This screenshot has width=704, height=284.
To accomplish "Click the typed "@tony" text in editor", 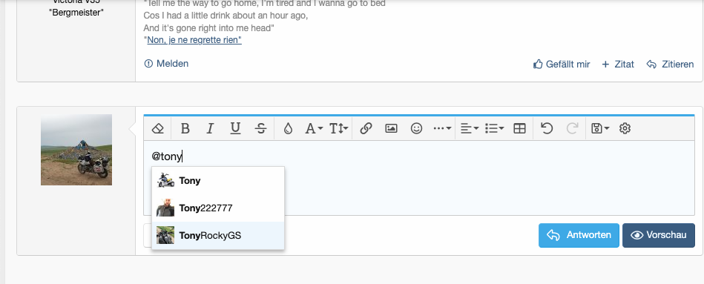I will tap(167, 156).
